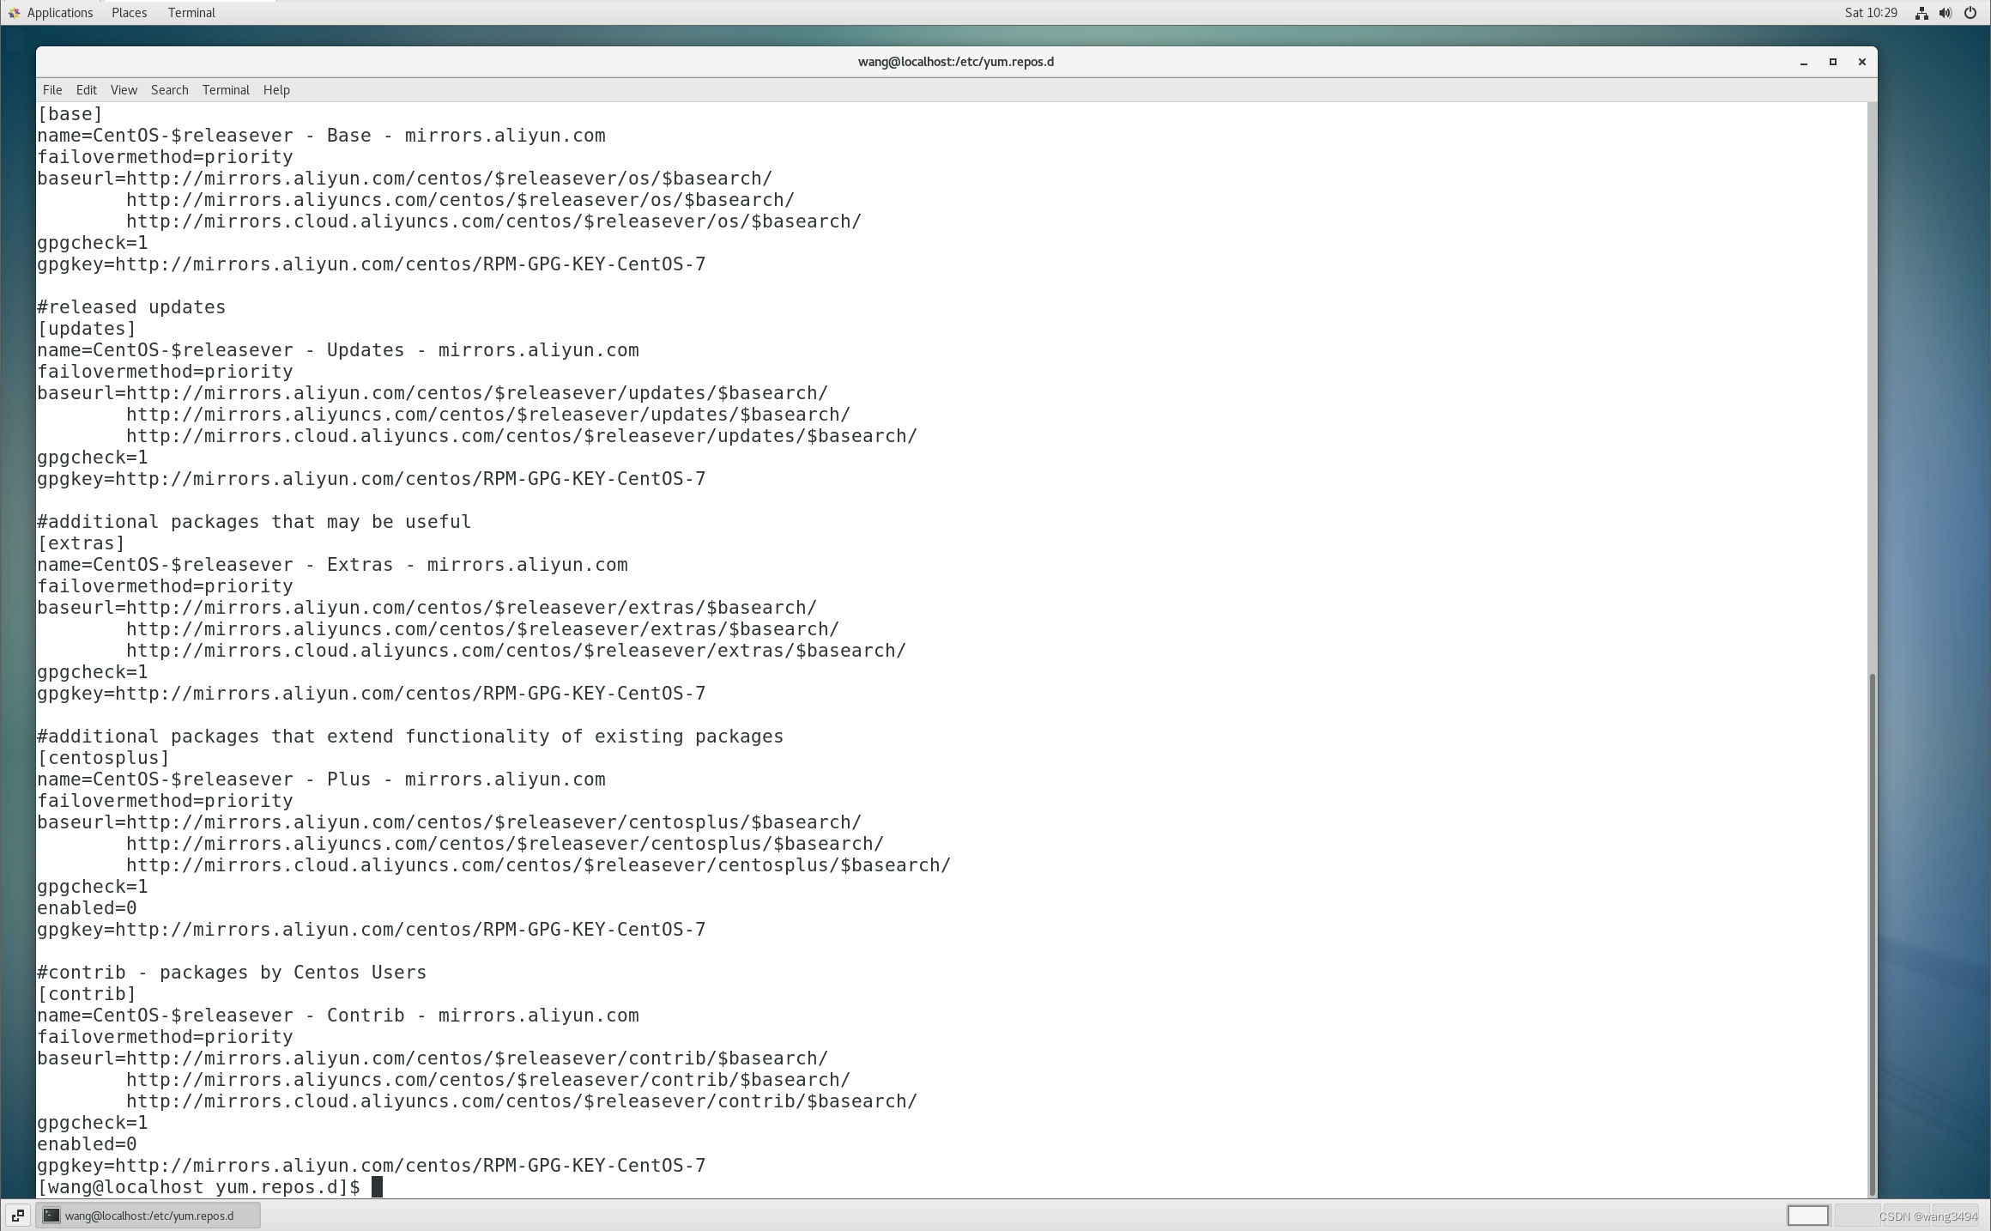The width and height of the screenshot is (1991, 1231).
Task: Click the wired network status icon
Action: pyautogui.click(x=1921, y=13)
